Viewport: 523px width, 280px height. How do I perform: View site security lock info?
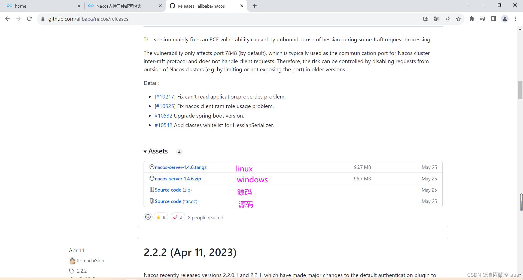coord(43,19)
